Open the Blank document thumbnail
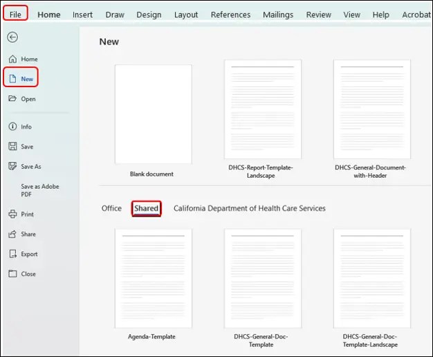This screenshot has height=357, width=433. [154, 114]
